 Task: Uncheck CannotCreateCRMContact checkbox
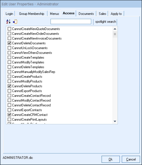9,115
